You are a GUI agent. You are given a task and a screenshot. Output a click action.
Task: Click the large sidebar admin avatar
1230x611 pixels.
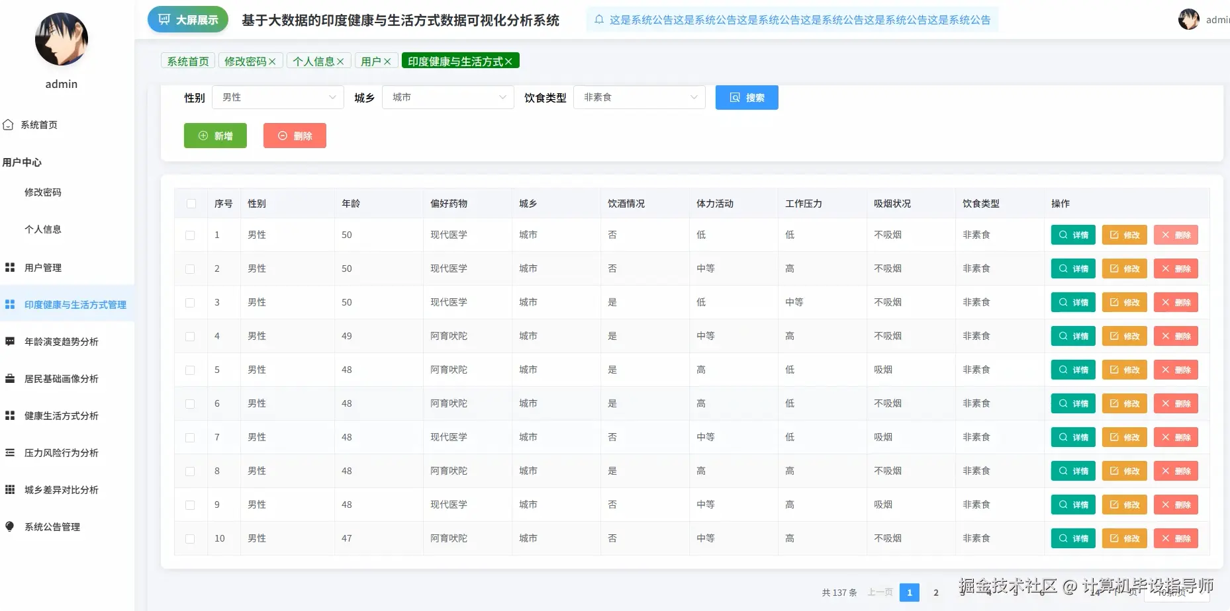(62, 39)
